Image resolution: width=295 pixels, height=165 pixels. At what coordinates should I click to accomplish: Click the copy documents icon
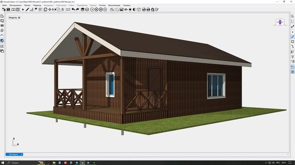click(45, 9)
